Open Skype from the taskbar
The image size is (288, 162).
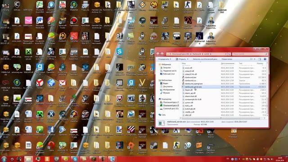click(75, 159)
